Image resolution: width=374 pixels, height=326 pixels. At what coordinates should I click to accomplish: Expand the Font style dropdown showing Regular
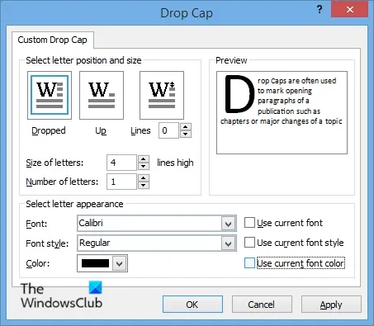coord(228,243)
